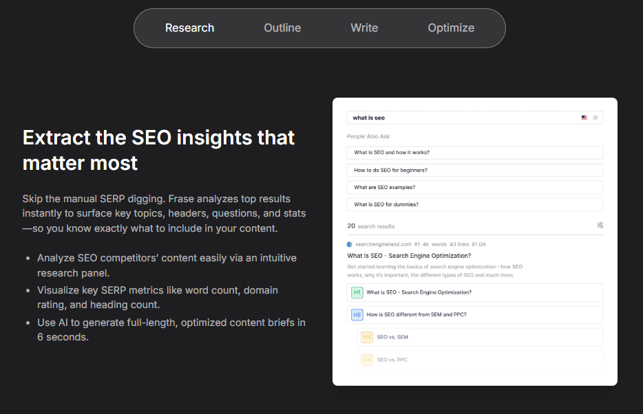Click 'Extract the SEO insights that matter most' heading
This screenshot has width=643, height=414.
point(159,150)
